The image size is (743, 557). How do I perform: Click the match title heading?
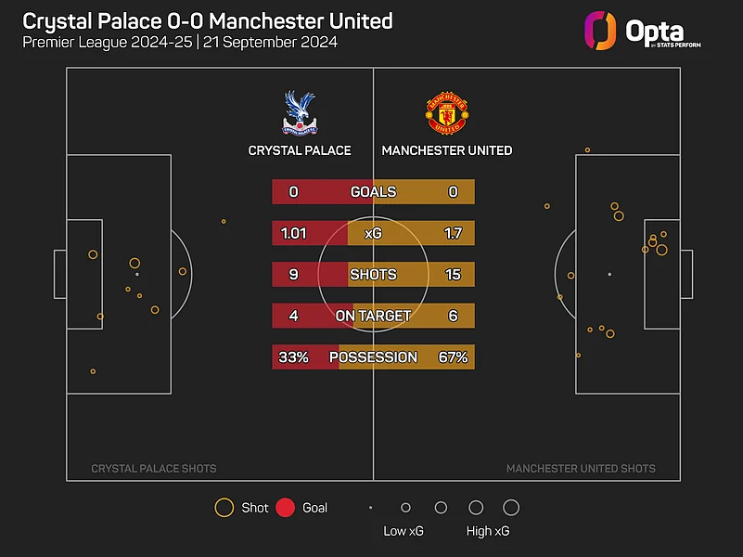[x=208, y=20]
